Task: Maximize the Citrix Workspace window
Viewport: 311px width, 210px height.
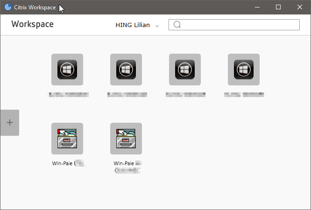Action: pos(278,7)
